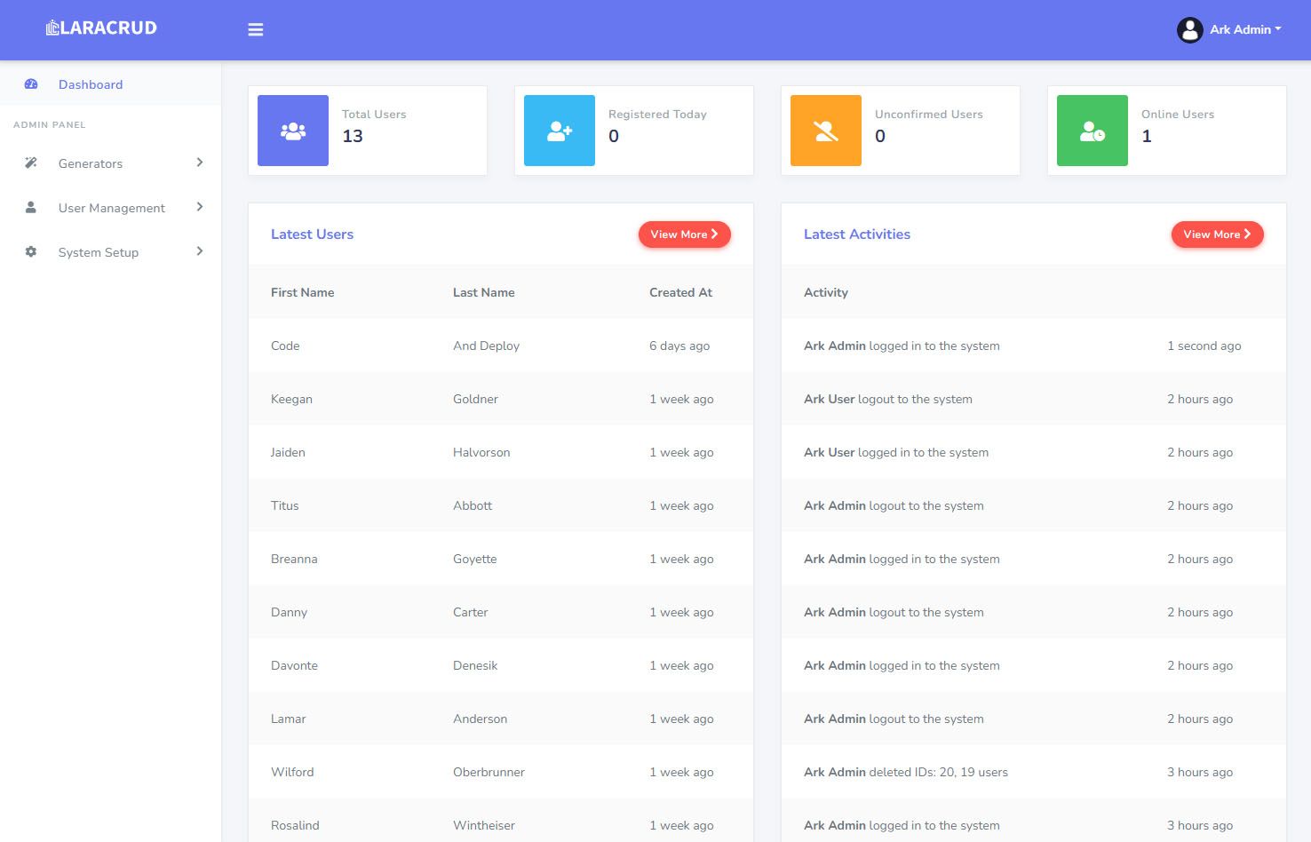1311x842 pixels.
Task: Click the Online Users count 1
Action: click(x=1147, y=136)
